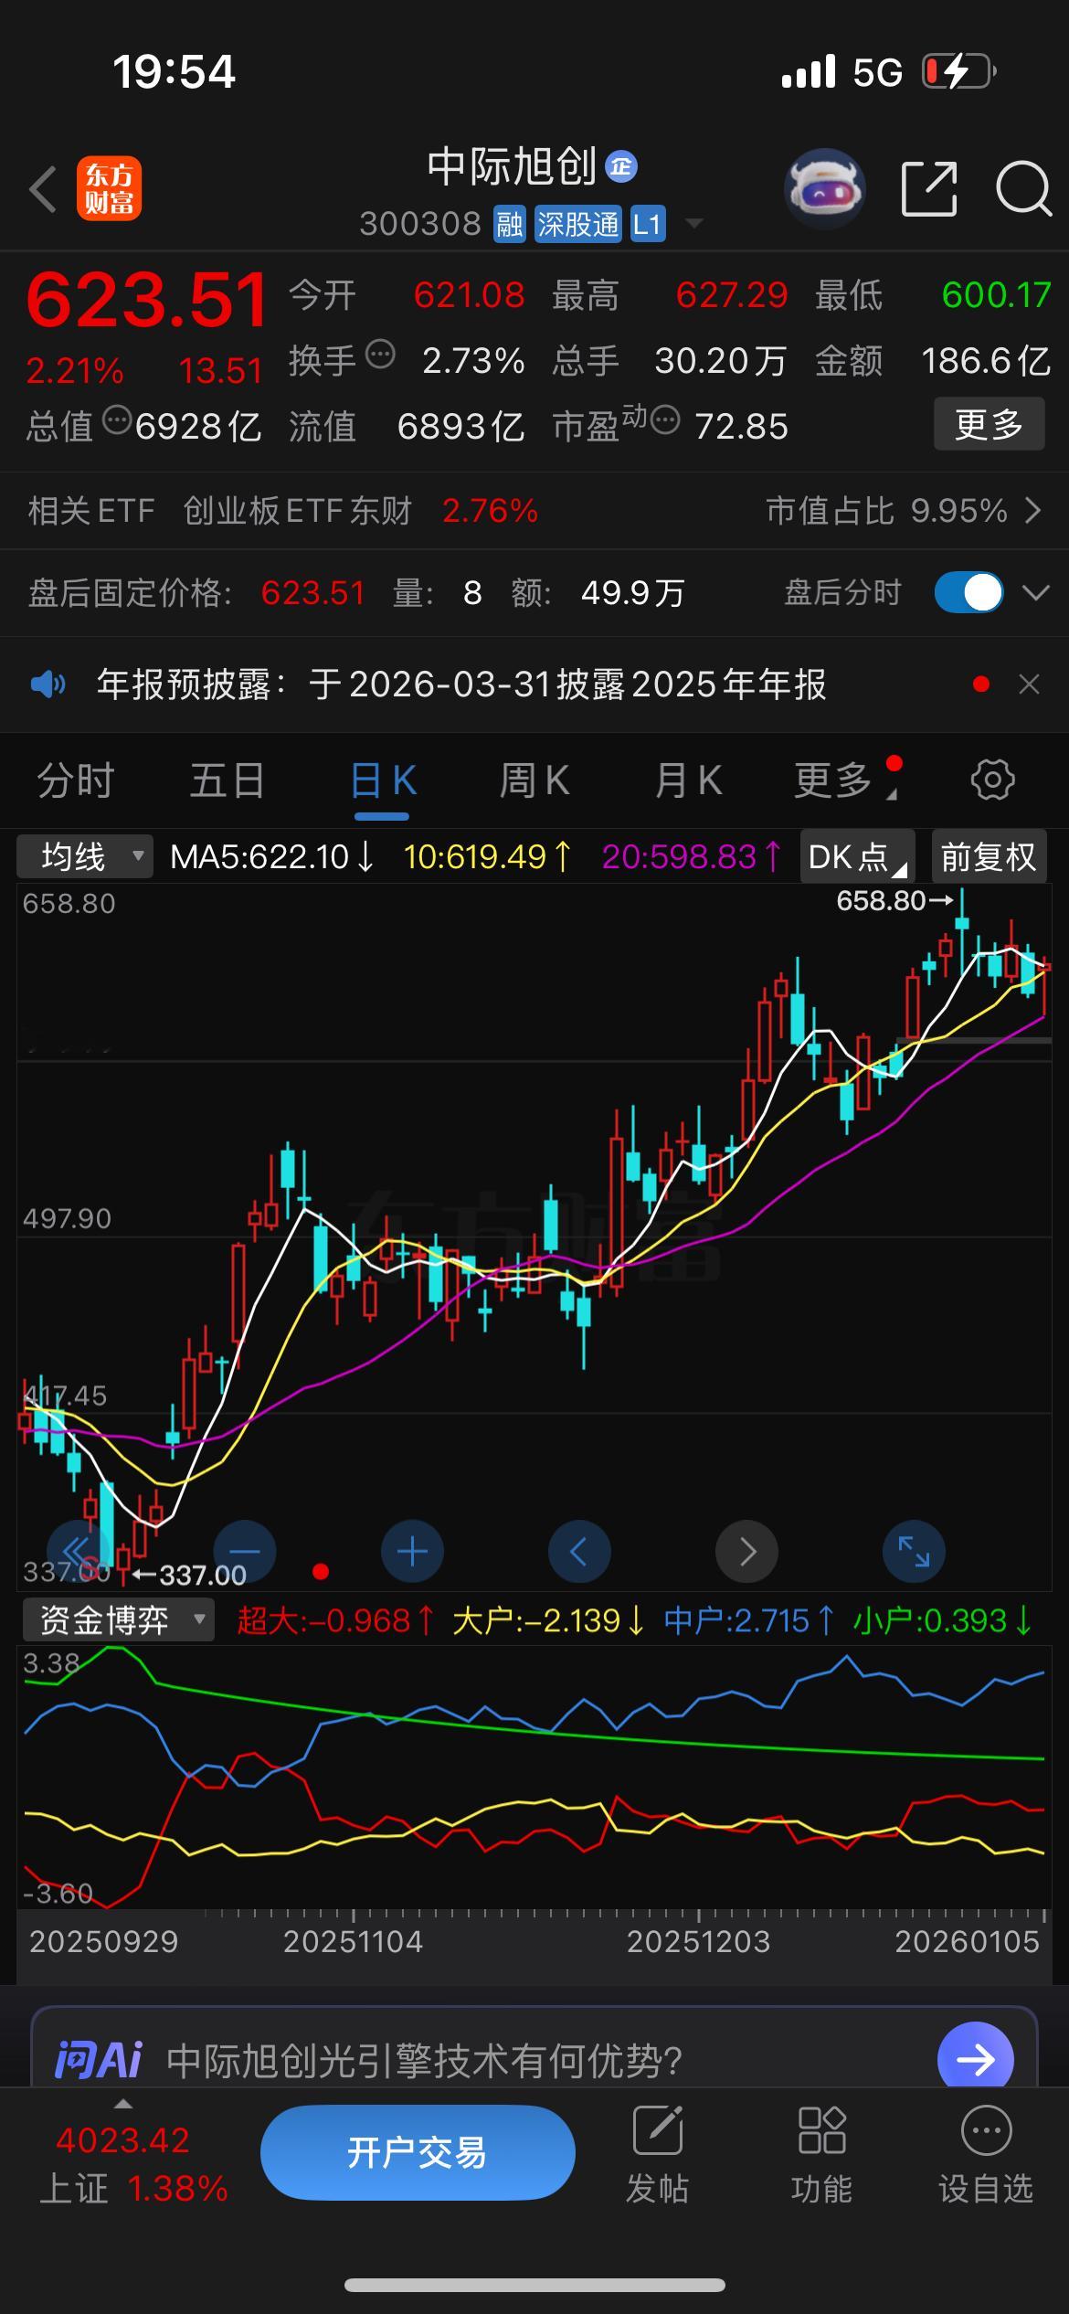
Task: Zoom in chart with plus button
Action: [x=412, y=1551]
